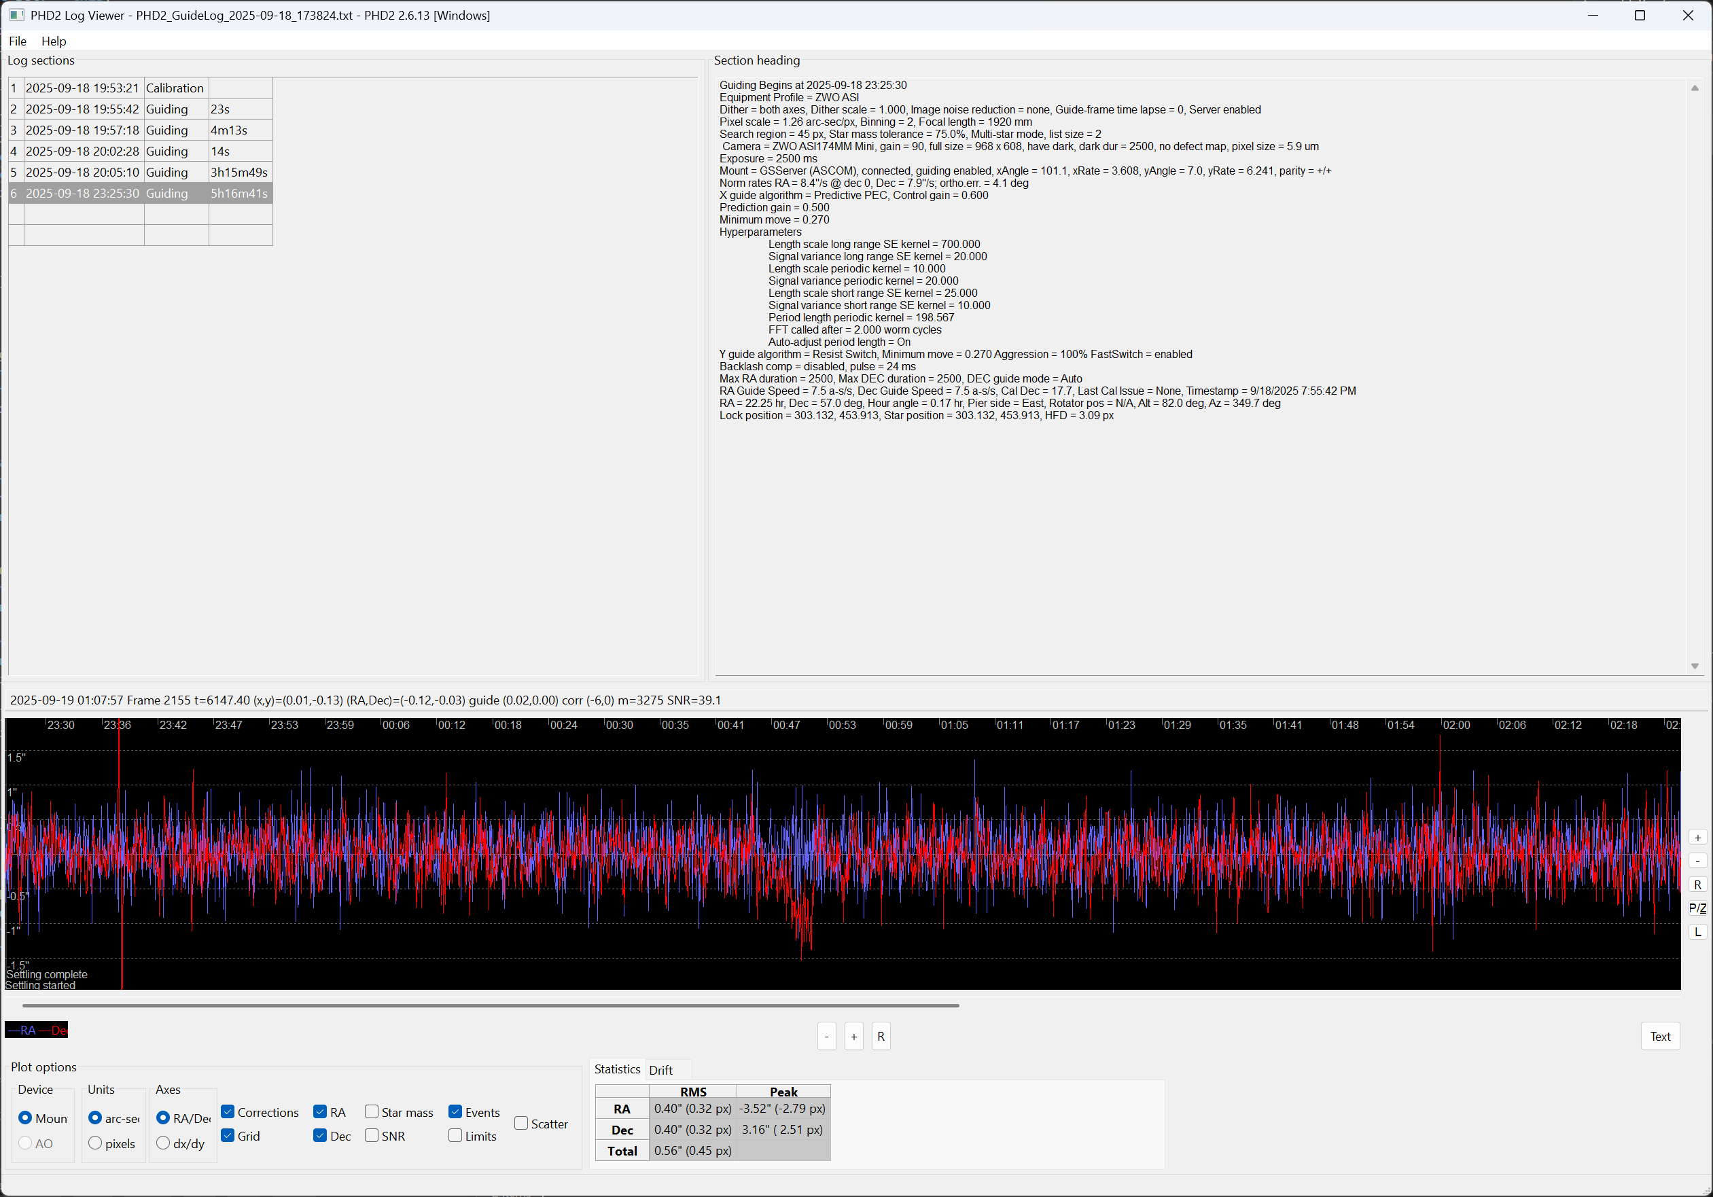Reset horizontal zoom with R button
This screenshot has height=1197, width=1713.
pyautogui.click(x=881, y=1036)
